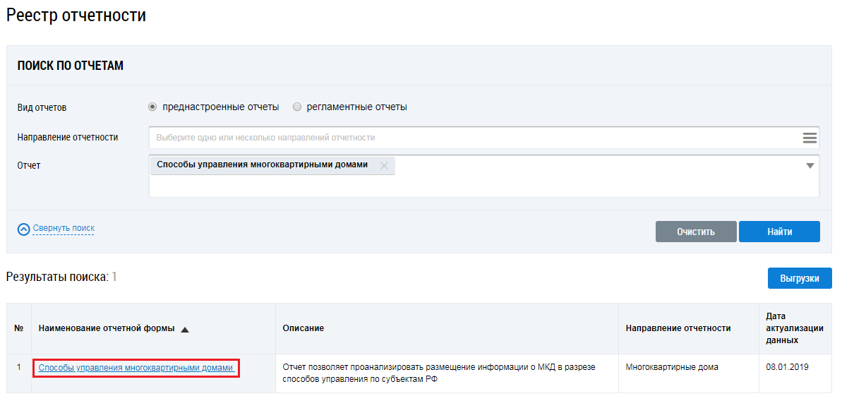Click the Многоквартирные дома cell in results
Image resolution: width=842 pixels, height=401 pixels.
(671, 368)
